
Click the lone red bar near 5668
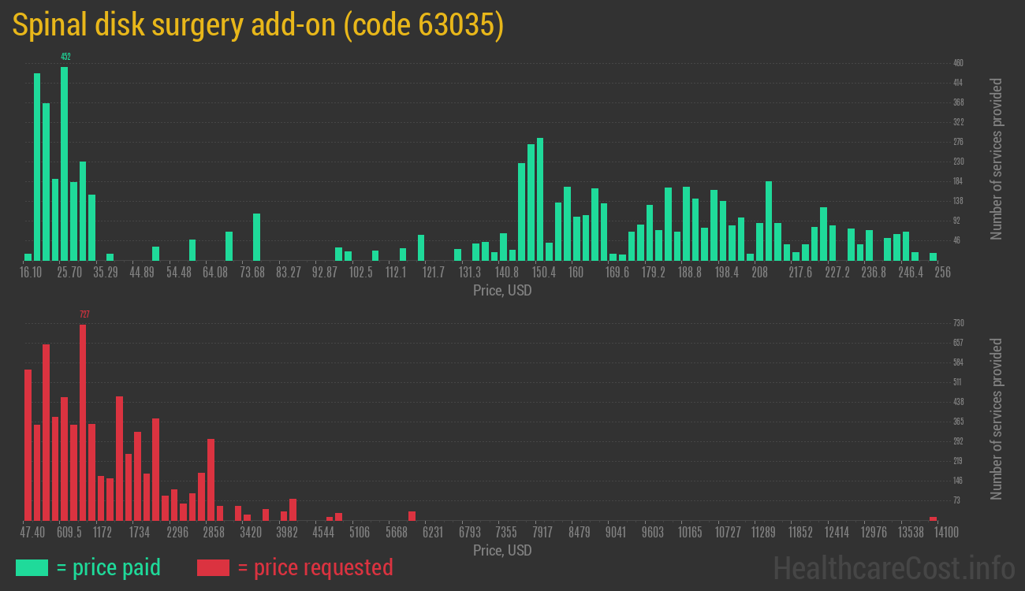click(x=412, y=516)
